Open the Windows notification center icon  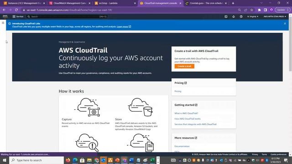coord(286,160)
